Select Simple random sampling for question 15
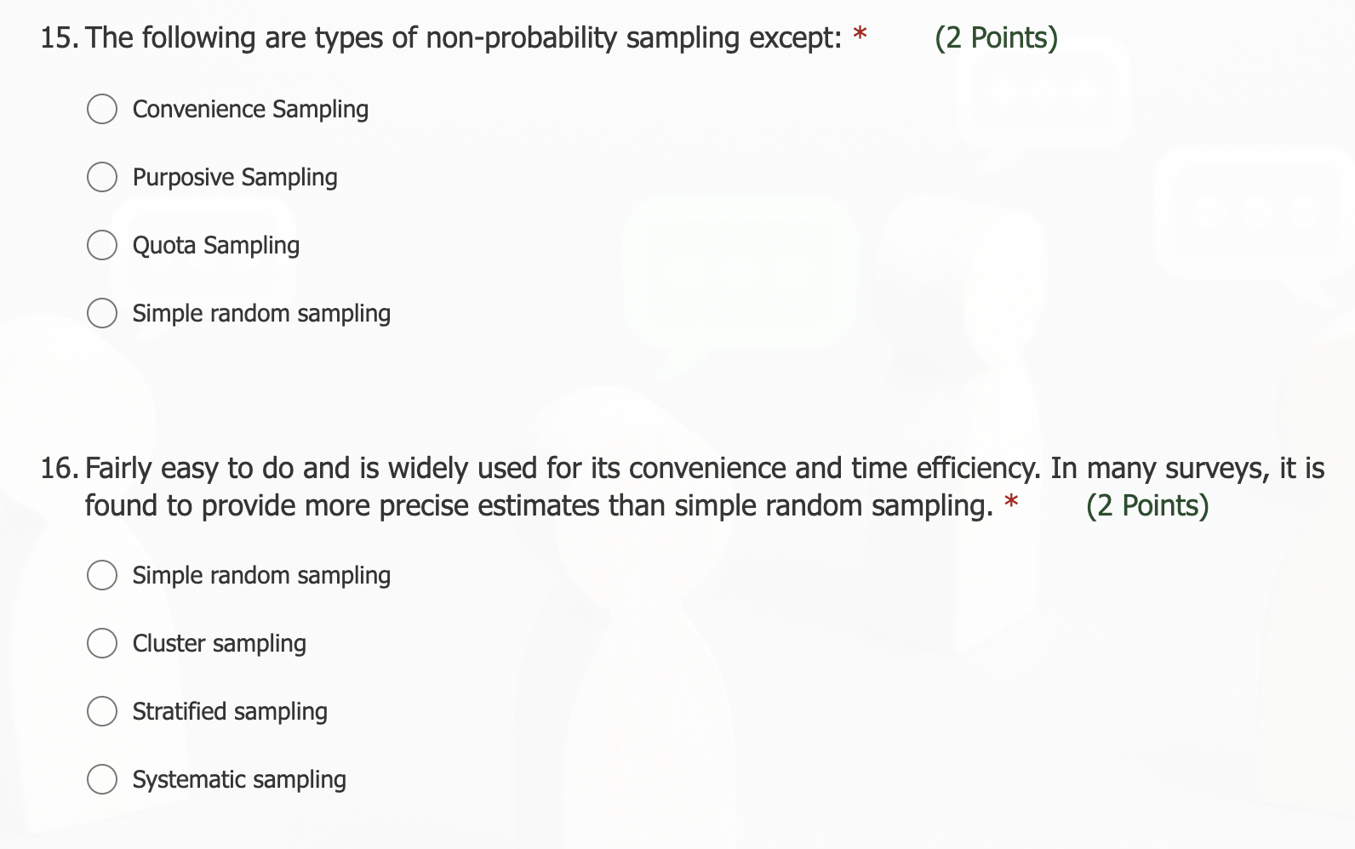The width and height of the screenshot is (1355, 849). click(102, 312)
